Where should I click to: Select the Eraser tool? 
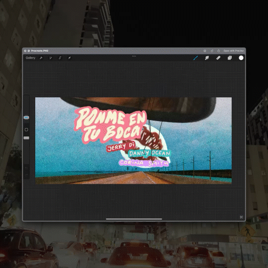coord(218,58)
